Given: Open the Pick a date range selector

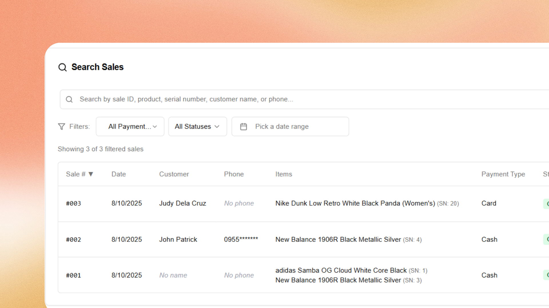Looking at the screenshot, I should pyautogui.click(x=290, y=126).
